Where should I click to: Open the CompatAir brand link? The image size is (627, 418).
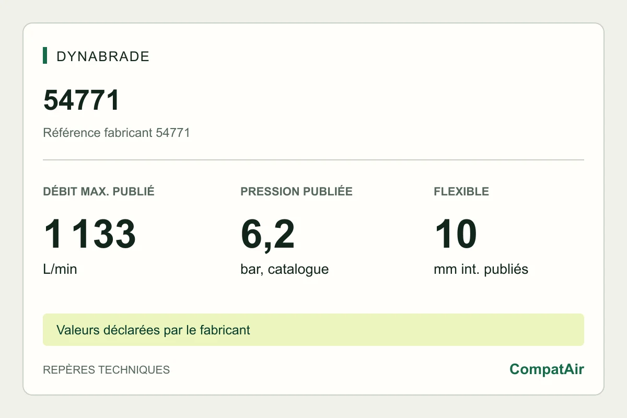pyautogui.click(x=547, y=369)
